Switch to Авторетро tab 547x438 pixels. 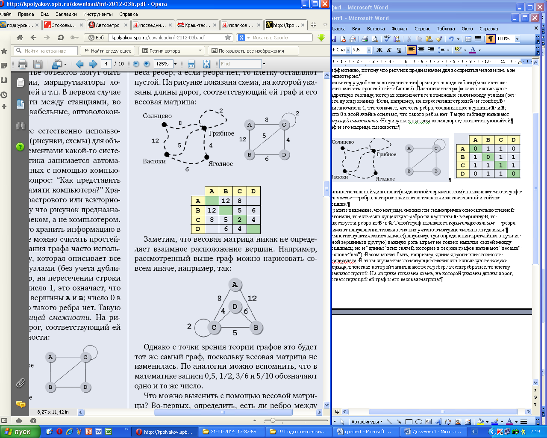[x=108, y=25]
